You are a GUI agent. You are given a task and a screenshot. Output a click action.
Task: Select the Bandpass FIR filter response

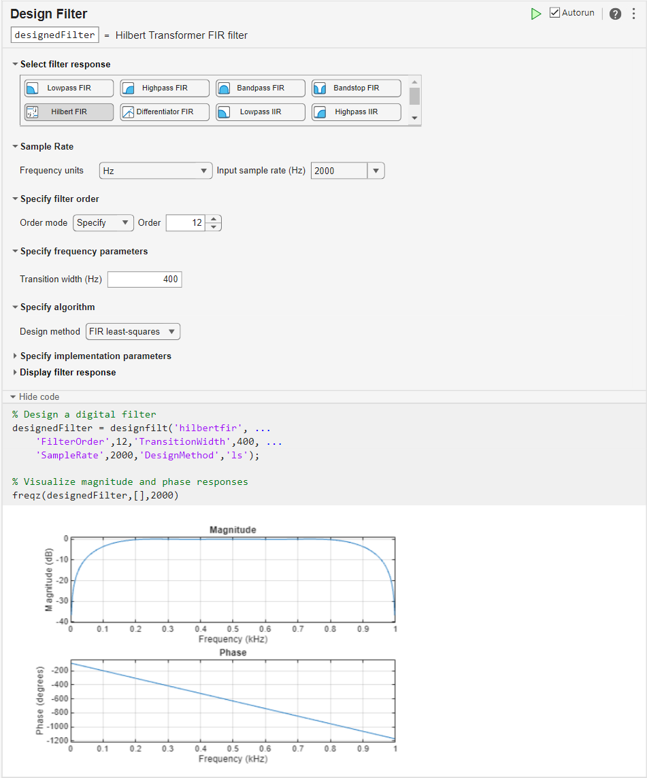260,88
